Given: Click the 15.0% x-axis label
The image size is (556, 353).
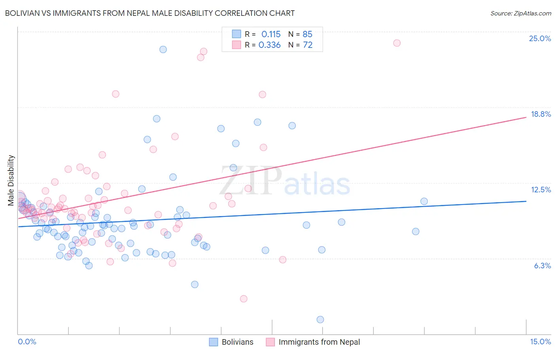Looking at the screenshot, I should point(540,342).
